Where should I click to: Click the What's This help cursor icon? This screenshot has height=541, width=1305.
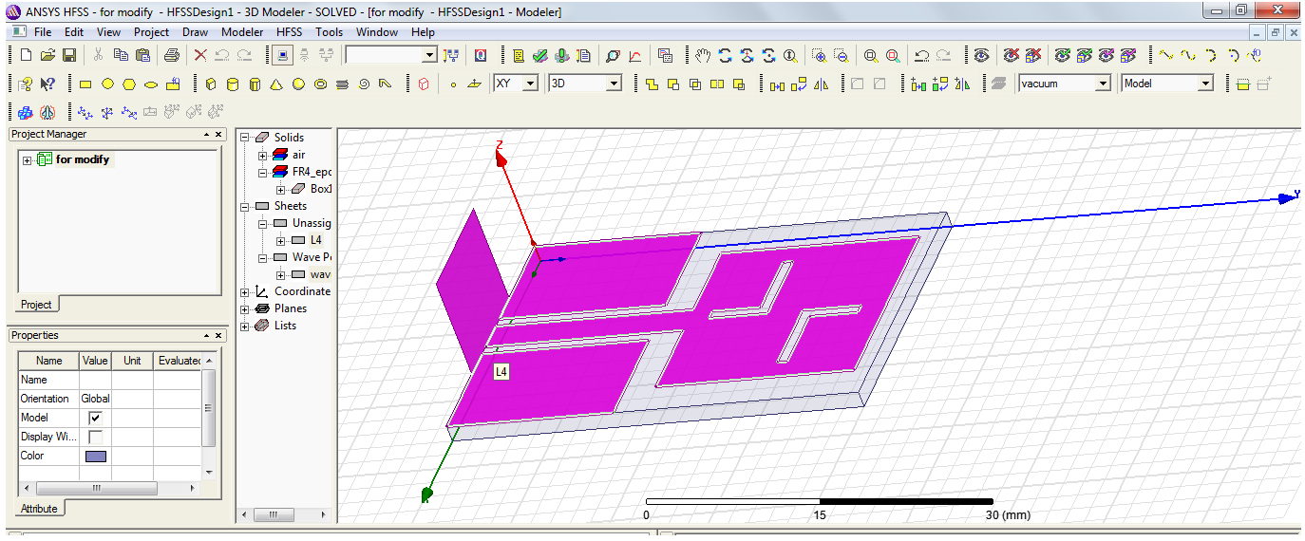coord(47,84)
